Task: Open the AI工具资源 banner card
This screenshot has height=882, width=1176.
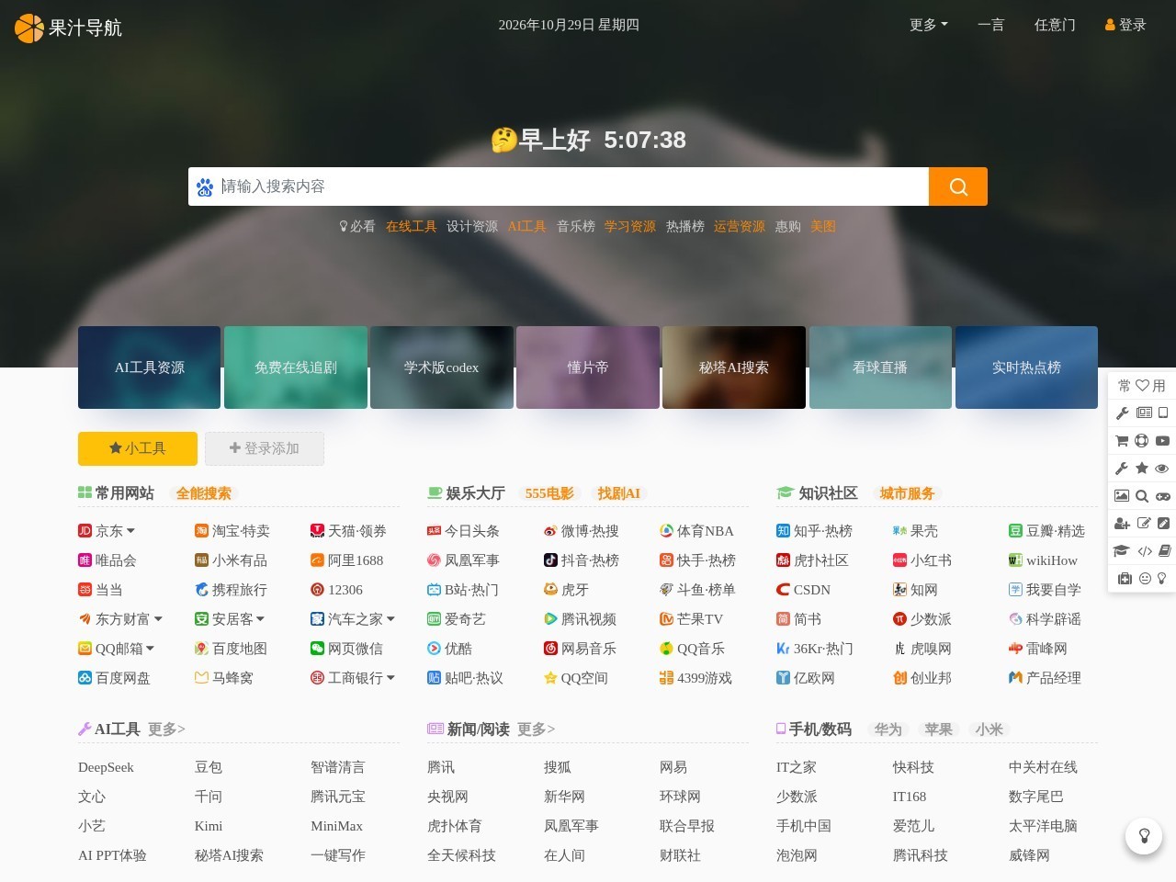Action: click(x=149, y=367)
